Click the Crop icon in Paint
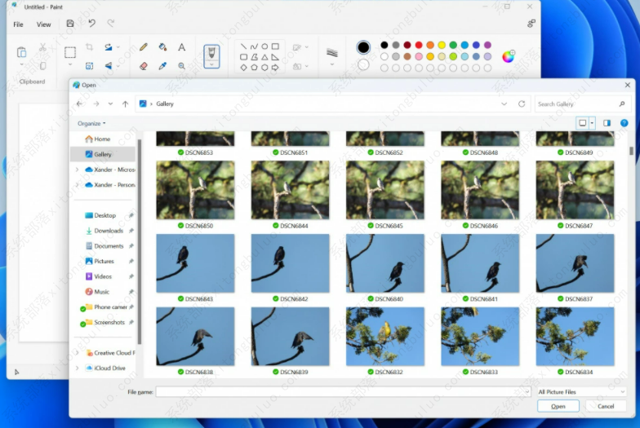The width and height of the screenshot is (640, 428). point(90,47)
